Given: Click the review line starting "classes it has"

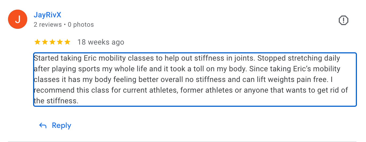Looking at the screenshot, I should point(186,80).
